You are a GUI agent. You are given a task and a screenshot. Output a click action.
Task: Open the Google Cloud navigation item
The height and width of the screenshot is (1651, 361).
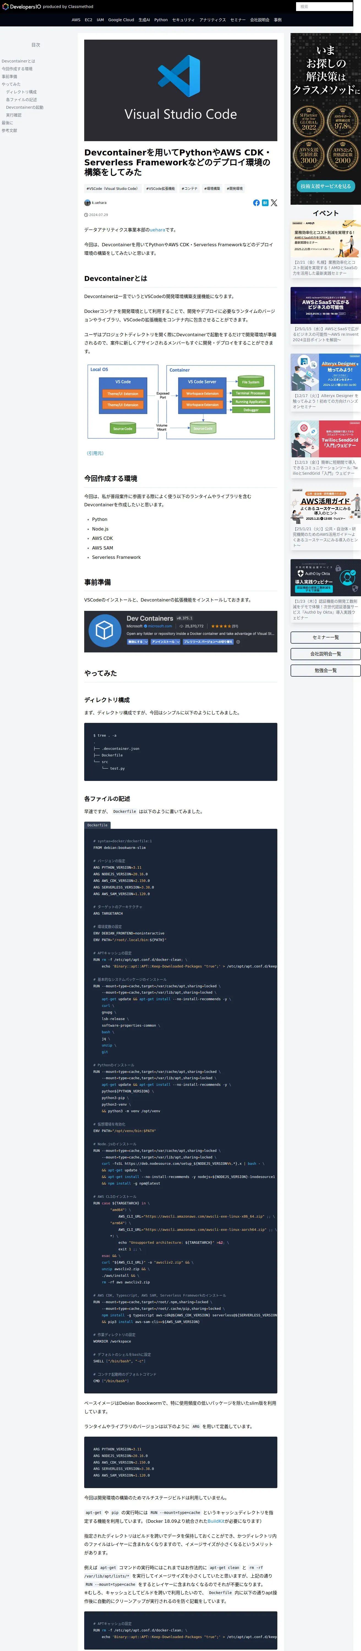coord(121,20)
